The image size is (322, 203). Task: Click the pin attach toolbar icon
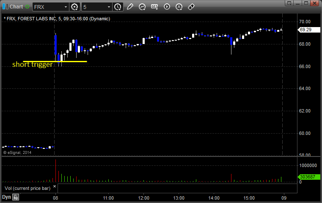point(191,7)
